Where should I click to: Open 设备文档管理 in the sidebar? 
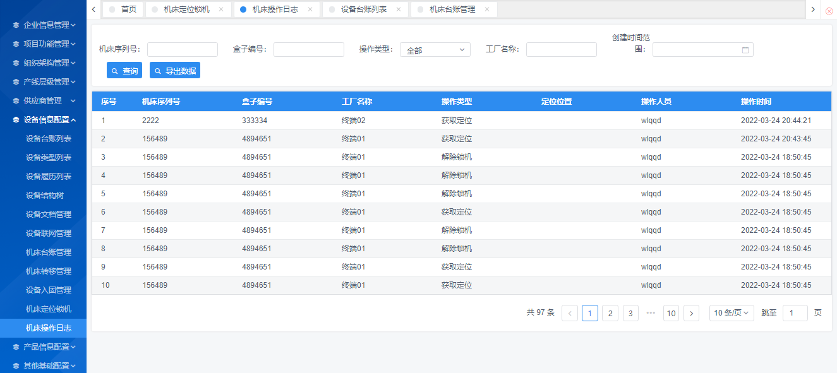(49, 215)
